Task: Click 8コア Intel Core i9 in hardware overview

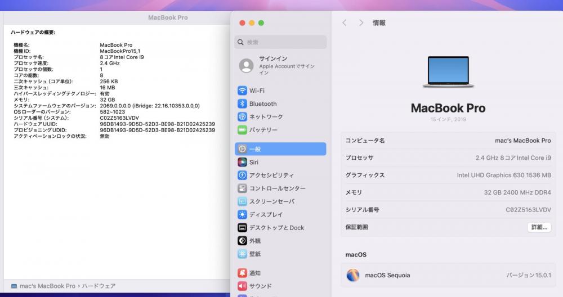Action: point(122,57)
